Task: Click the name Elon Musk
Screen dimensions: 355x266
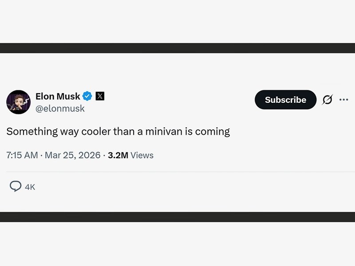Action: [58, 96]
